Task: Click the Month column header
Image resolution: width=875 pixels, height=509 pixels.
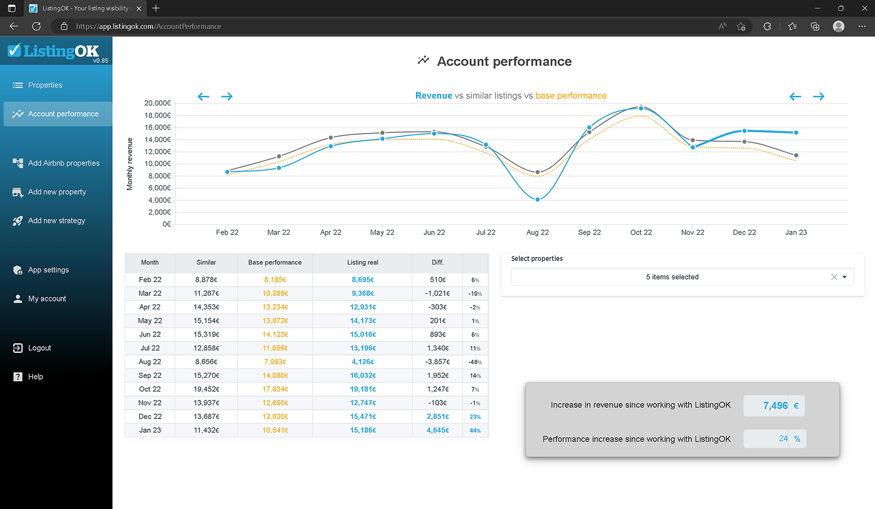Action: coord(150,262)
